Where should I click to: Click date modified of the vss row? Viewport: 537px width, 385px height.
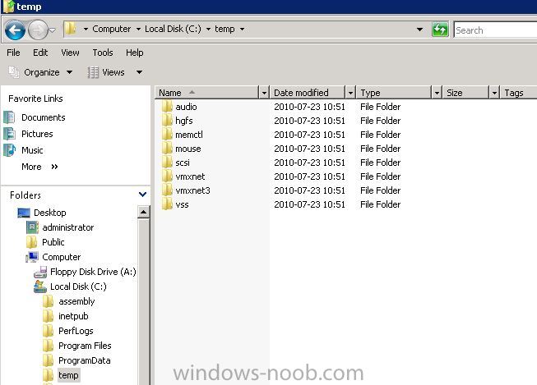click(x=309, y=204)
